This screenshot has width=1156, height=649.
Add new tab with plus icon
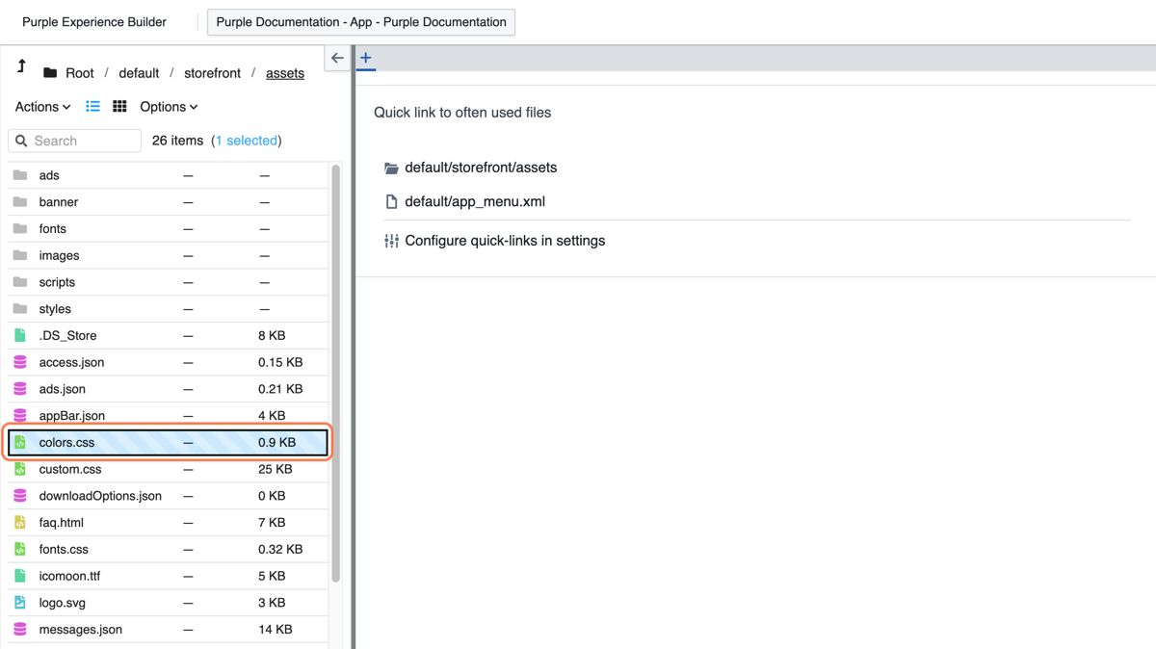366,58
